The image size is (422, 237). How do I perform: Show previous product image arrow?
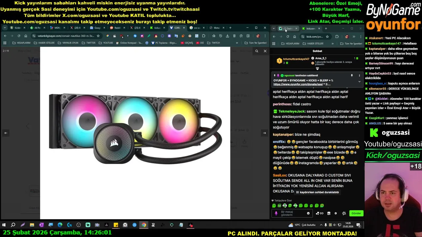coord(6,133)
